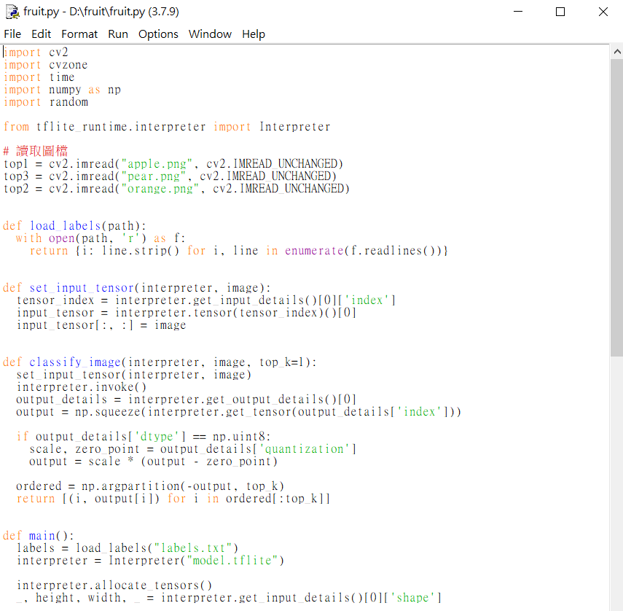Click the 'output_details =' assignment line
Screen dimensions: 623x611
(186, 399)
